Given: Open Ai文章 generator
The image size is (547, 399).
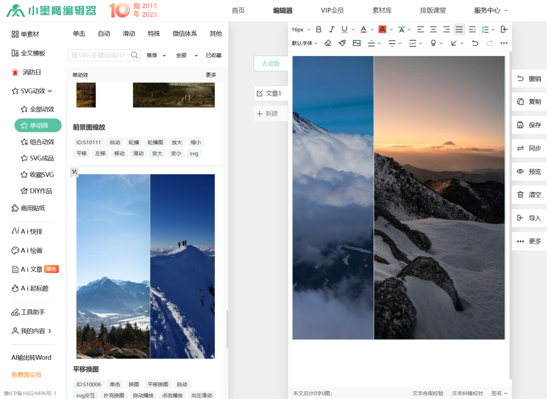Looking at the screenshot, I should pos(35,269).
